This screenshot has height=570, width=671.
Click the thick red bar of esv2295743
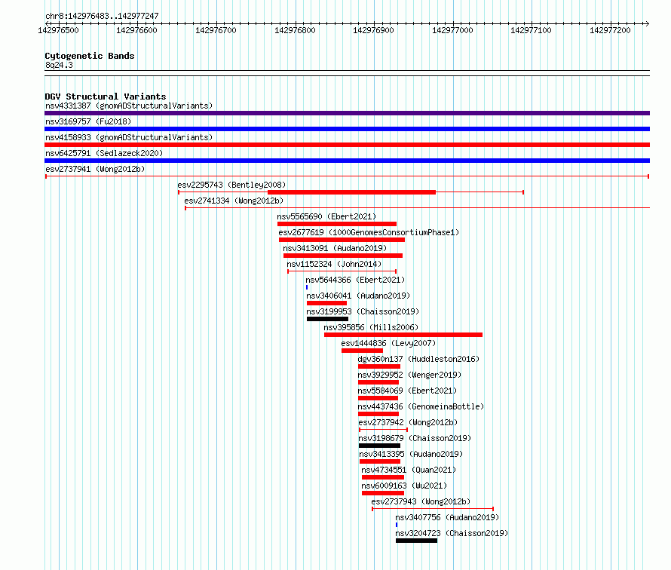pos(352,192)
